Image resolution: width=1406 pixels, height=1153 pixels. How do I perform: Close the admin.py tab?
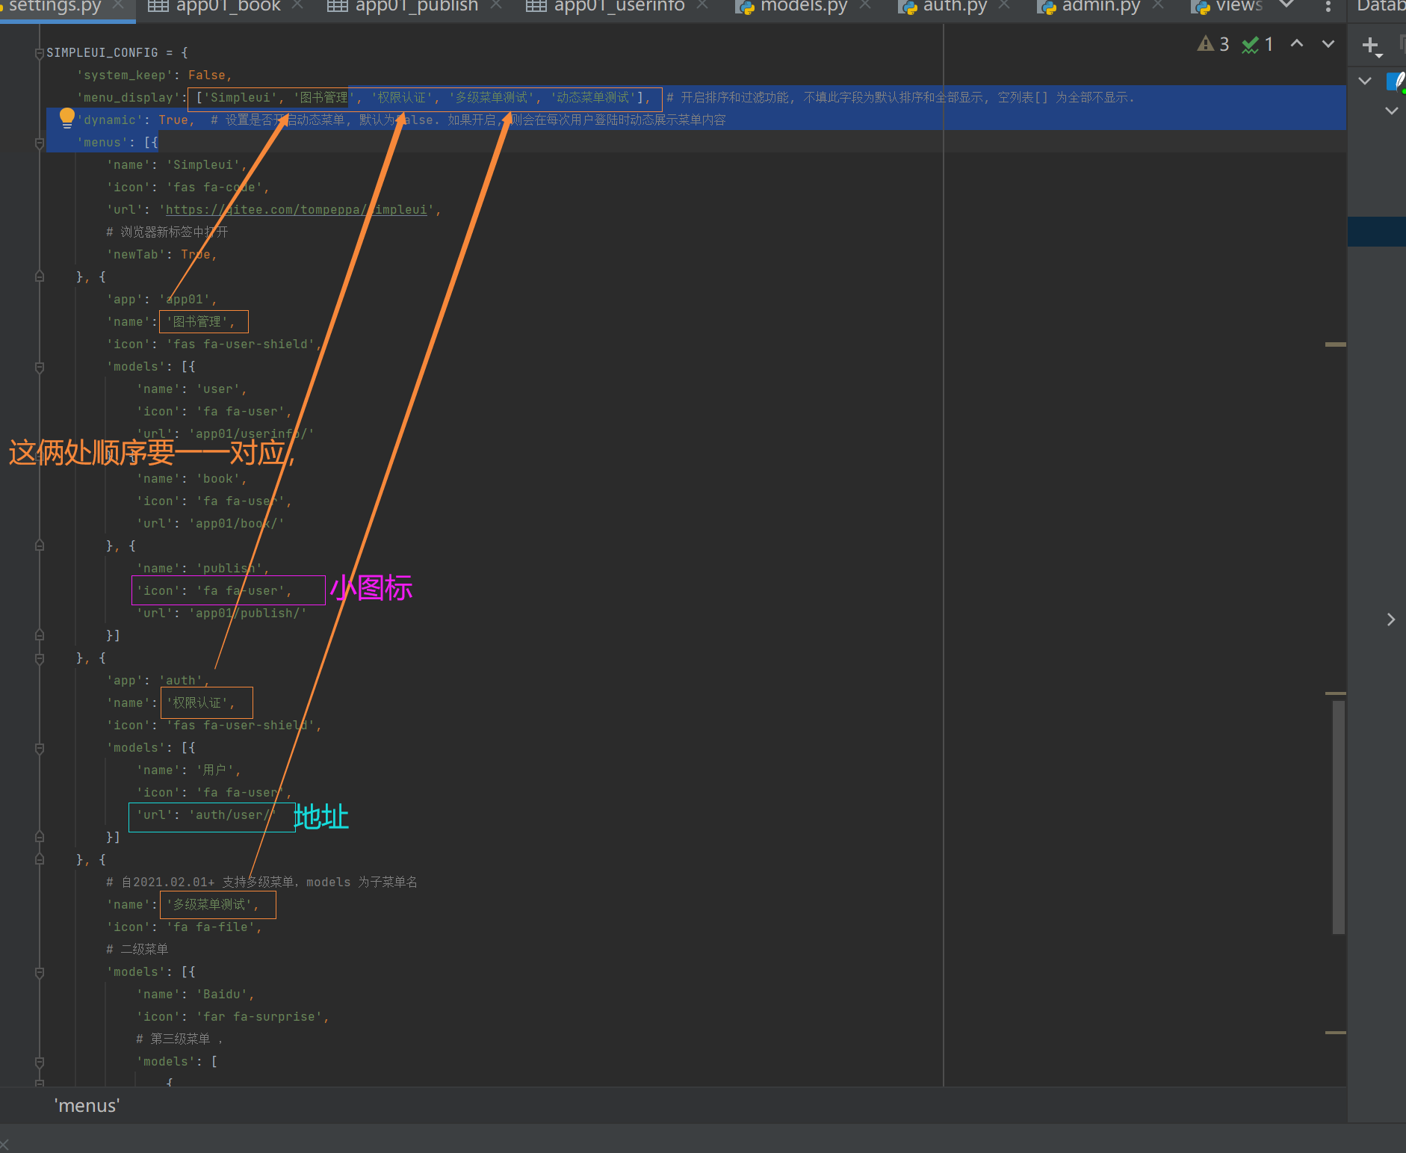coord(1158,5)
